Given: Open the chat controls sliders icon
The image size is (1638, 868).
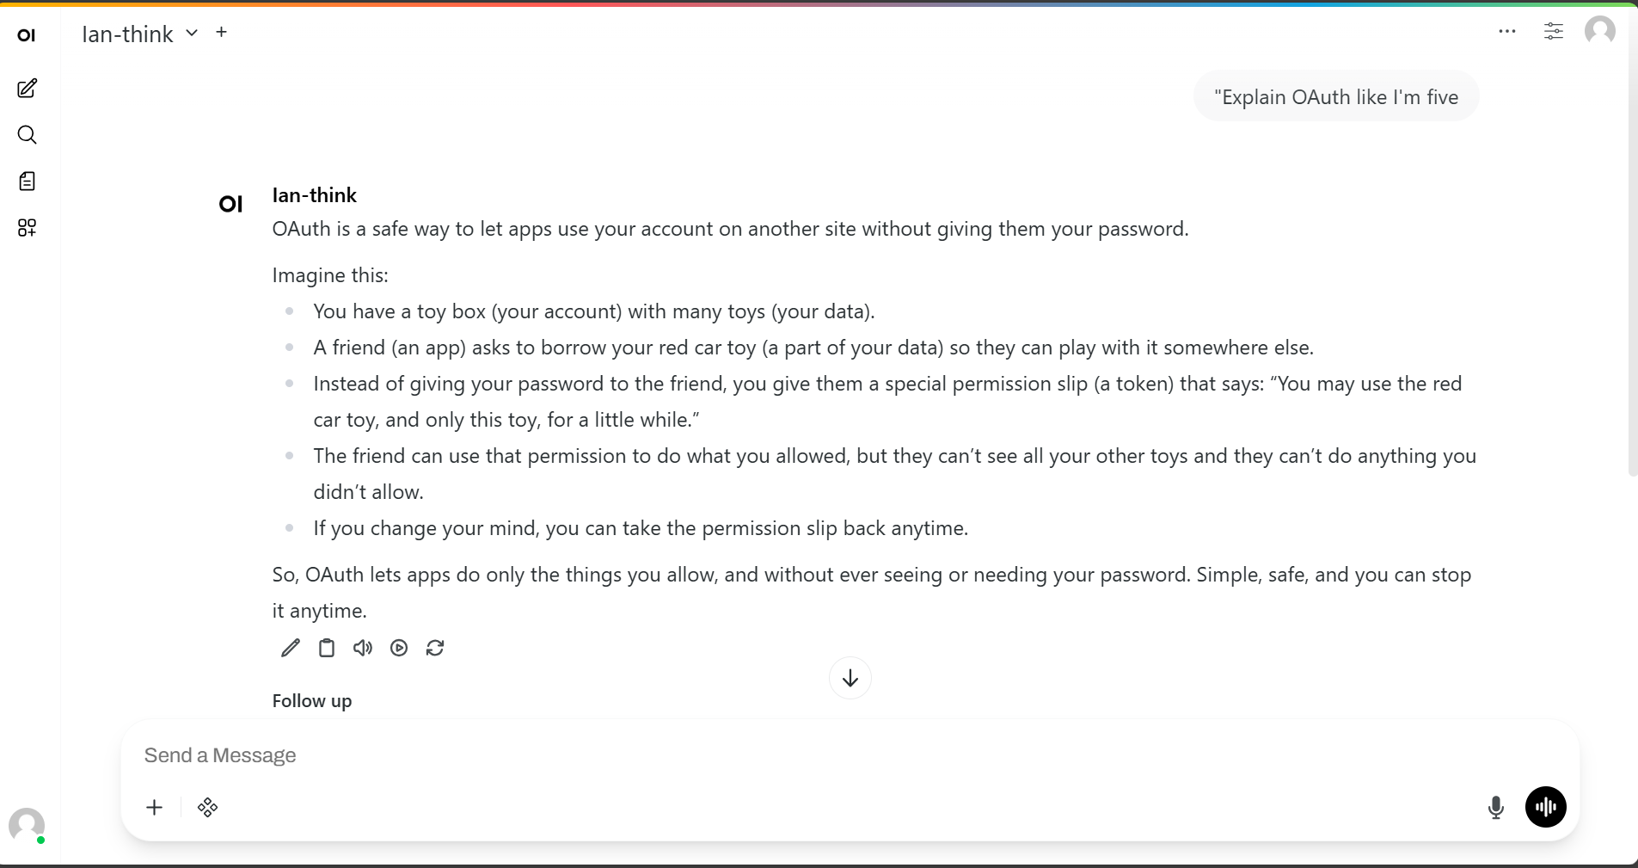Looking at the screenshot, I should pos(1554,32).
